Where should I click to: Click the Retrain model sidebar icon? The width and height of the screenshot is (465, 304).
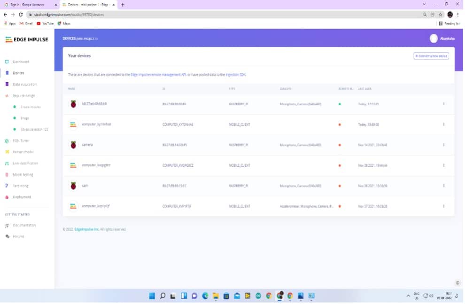[7, 152]
